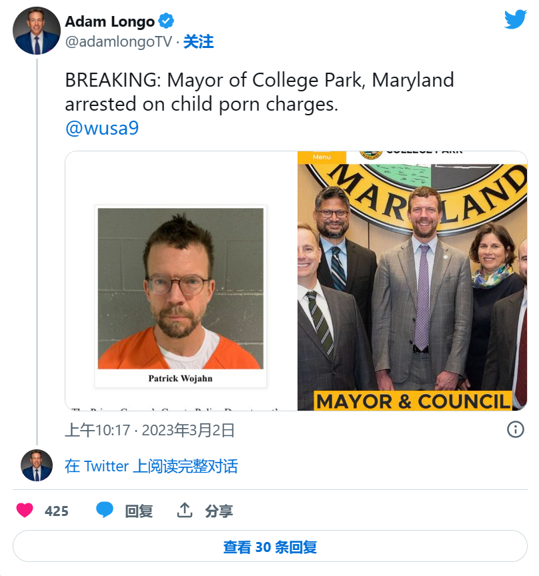
Task: Click the reply speech bubble icon
Action: (x=105, y=511)
